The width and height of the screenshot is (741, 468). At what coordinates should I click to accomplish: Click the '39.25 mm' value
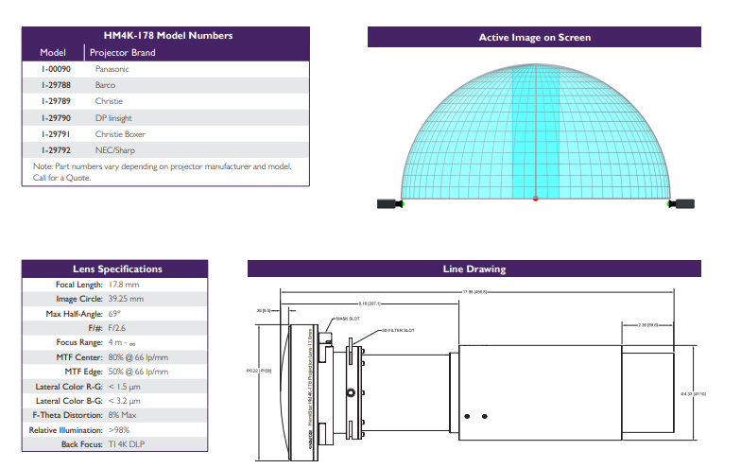pos(126,299)
